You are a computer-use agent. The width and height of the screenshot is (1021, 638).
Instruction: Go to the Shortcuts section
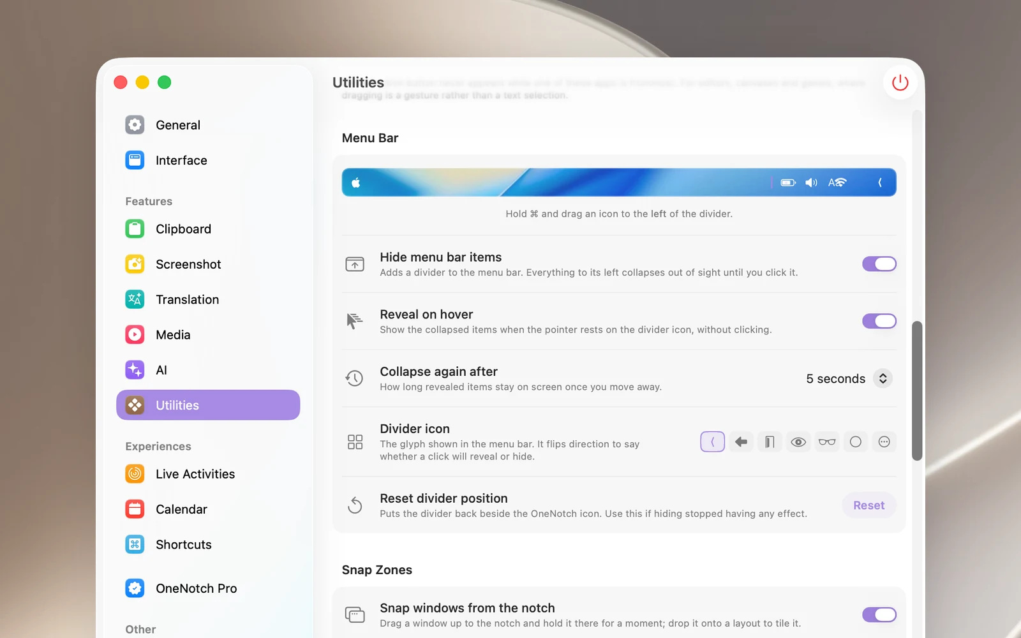pos(208,544)
